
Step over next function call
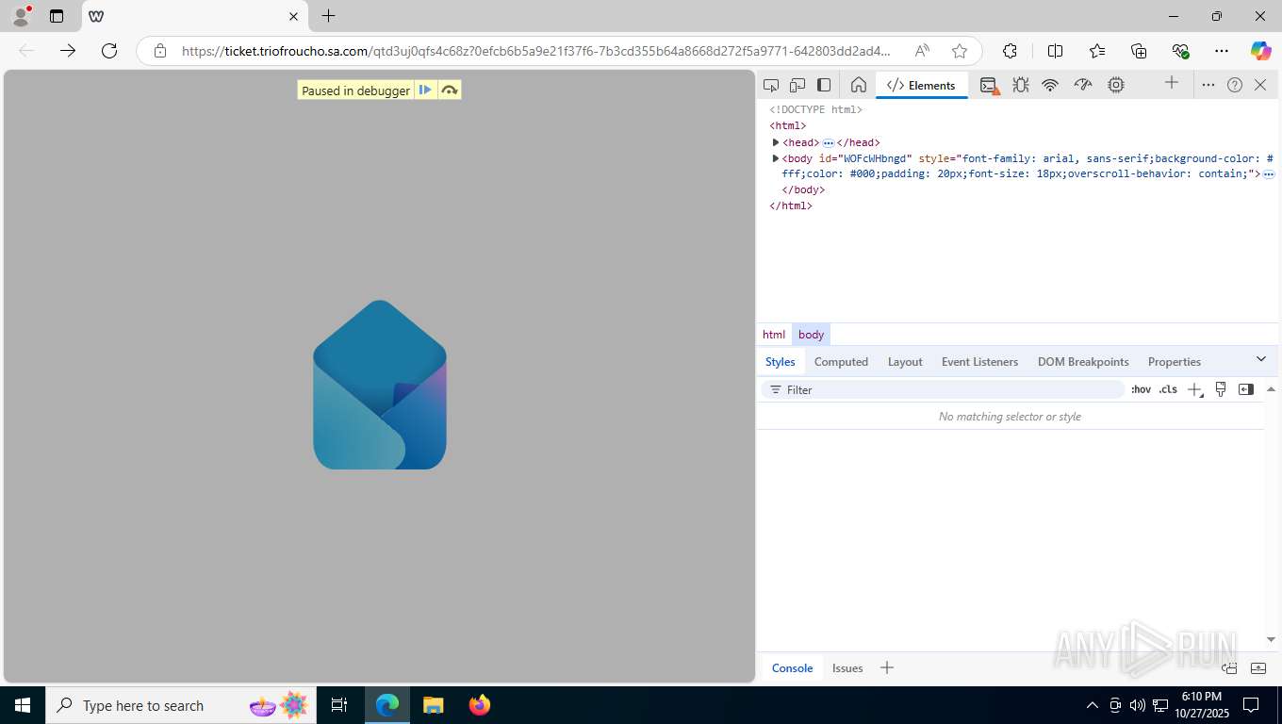450,90
